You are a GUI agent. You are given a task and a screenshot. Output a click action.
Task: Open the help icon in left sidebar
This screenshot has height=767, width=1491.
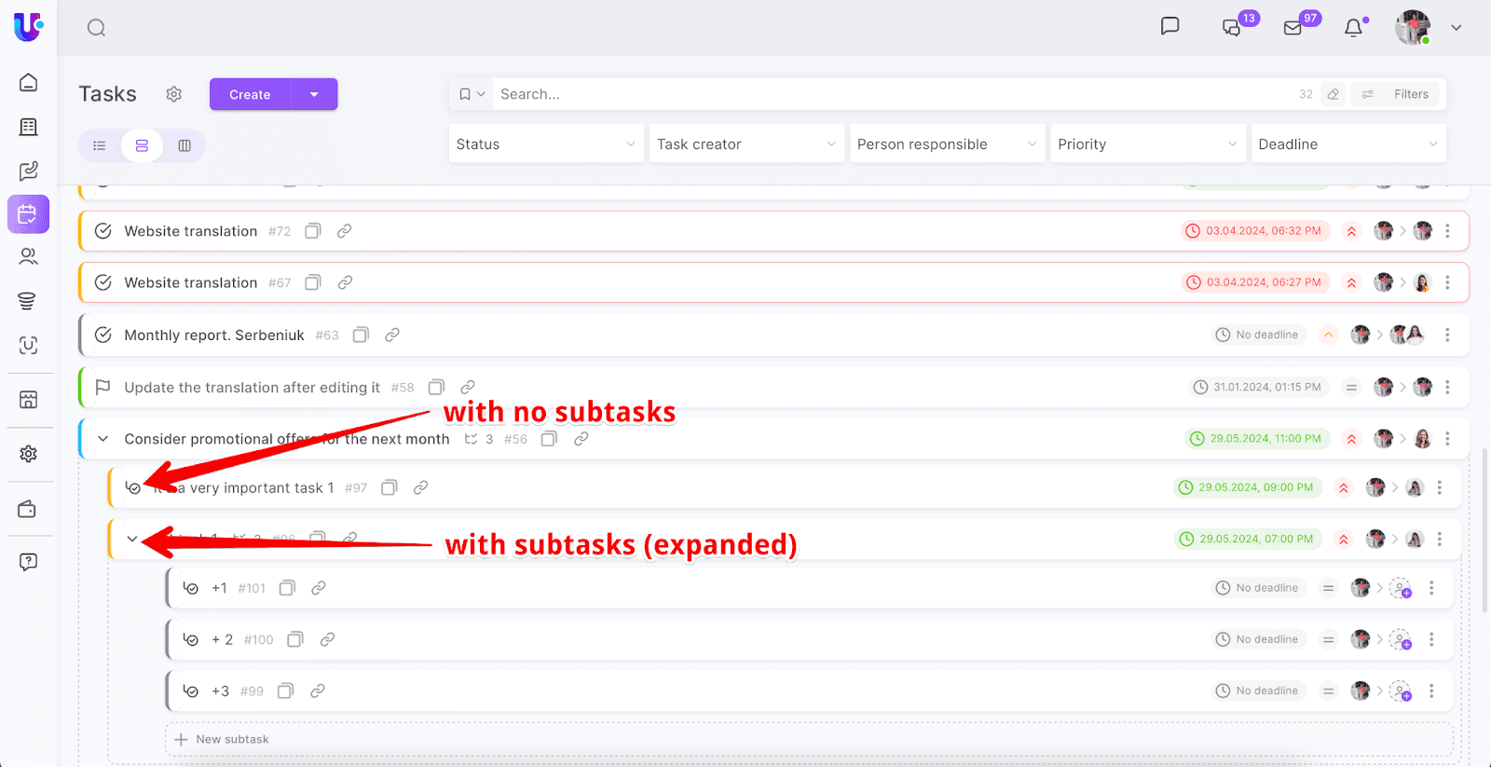click(28, 562)
